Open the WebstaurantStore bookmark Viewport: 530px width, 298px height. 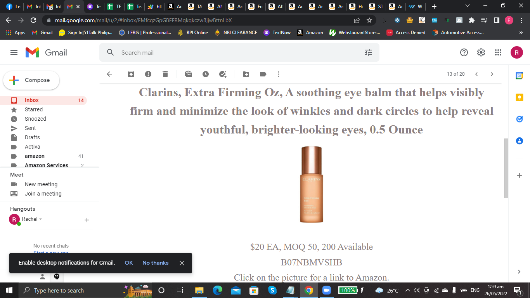click(355, 33)
